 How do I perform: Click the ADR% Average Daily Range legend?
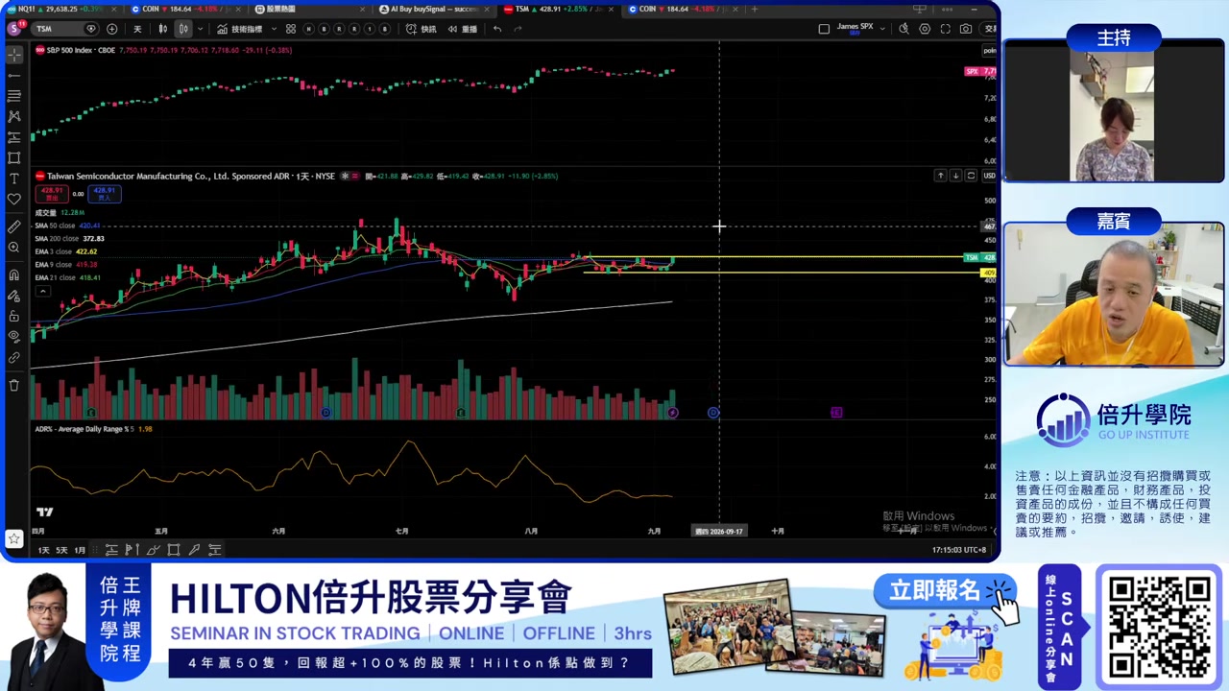[x=93, y=429]
